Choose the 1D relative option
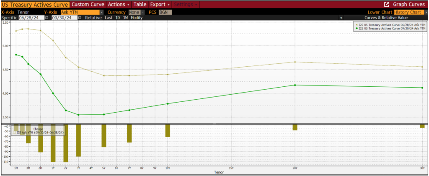The width and height of the screenshot is (429, 176). tap(118, 18)
